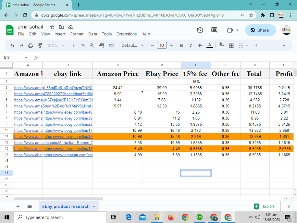Decrease font size with minus button

(152, 45)
